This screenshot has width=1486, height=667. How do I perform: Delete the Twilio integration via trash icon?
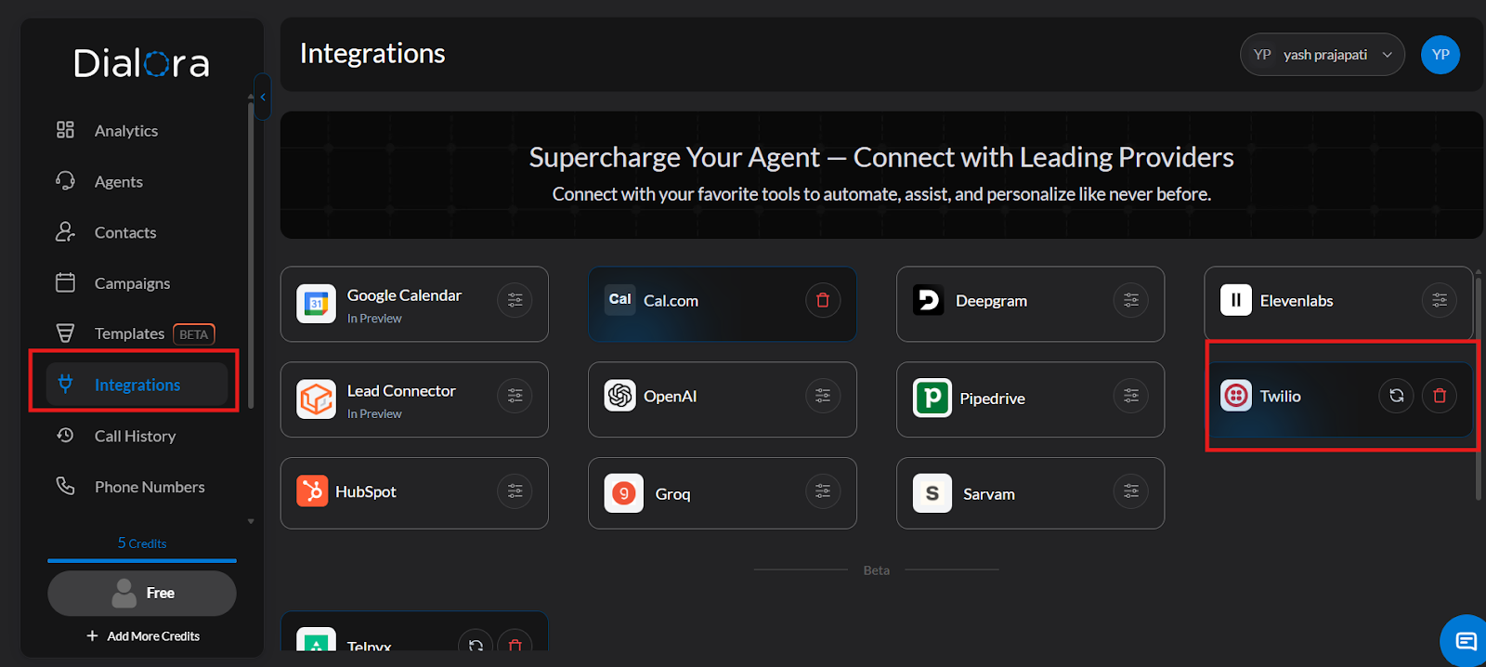pos(1440,396)
